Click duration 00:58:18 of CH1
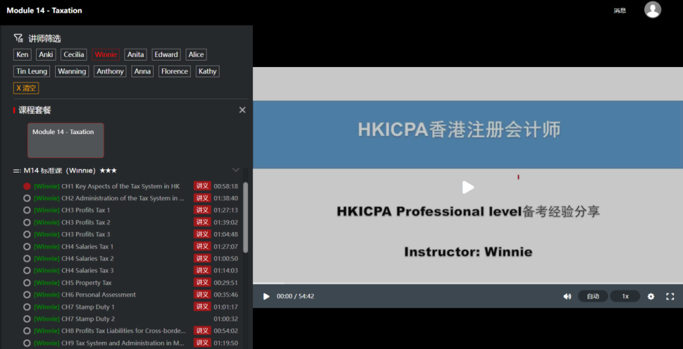The width and height of the screenshot is (683, 349). (x=226, y=186)
